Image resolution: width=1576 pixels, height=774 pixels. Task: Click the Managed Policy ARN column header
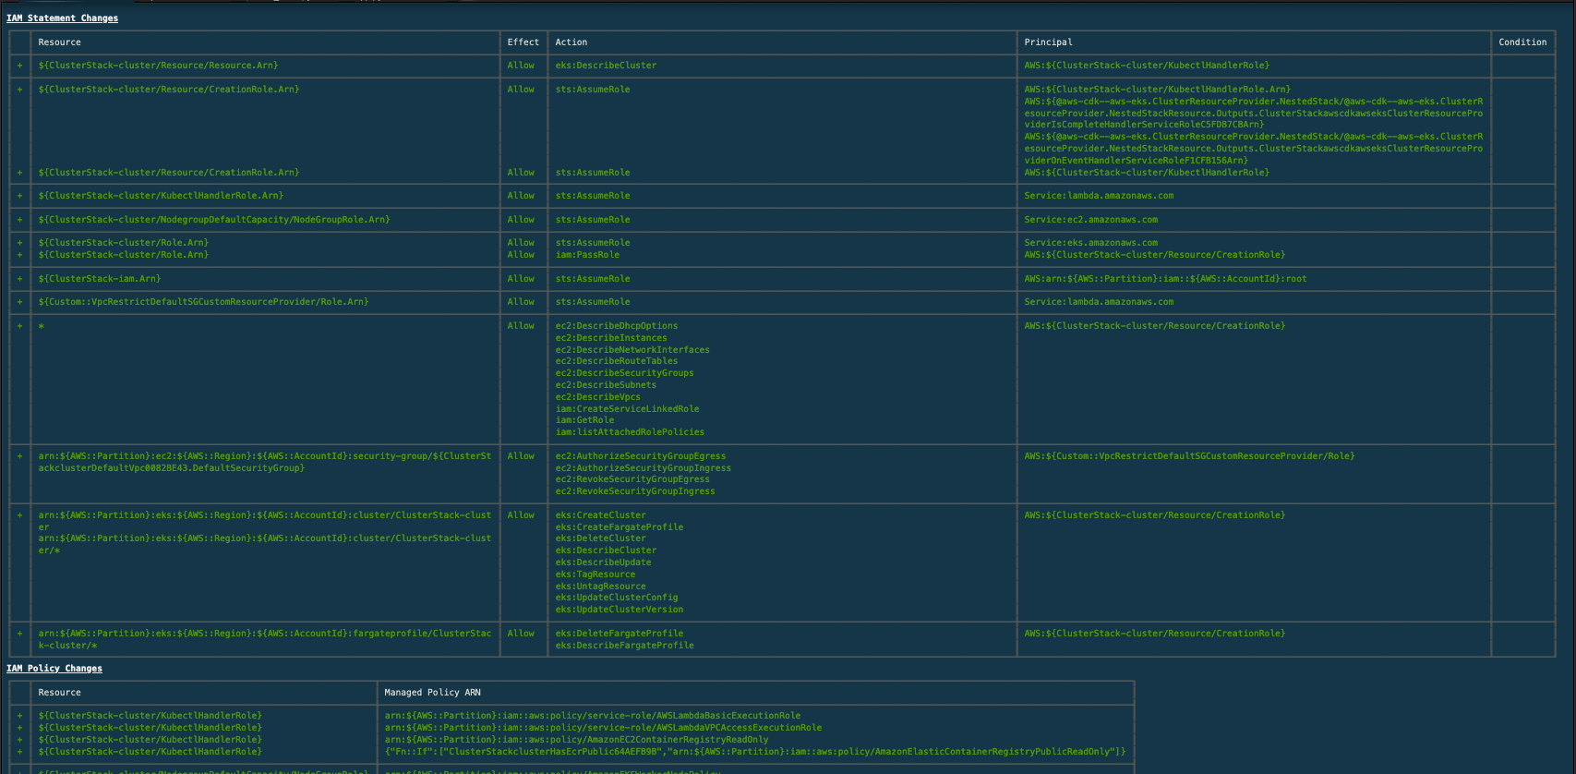(x=432, y=693)
